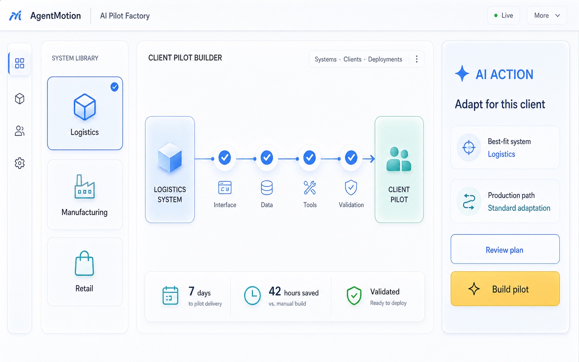Click the More dropdown chevron
Viewport: 579px width, 362px height.
(557, 16)
